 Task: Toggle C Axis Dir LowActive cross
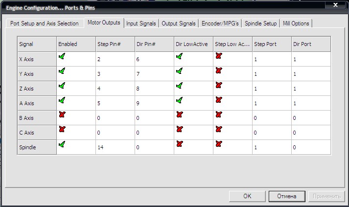tap(179, 130)
